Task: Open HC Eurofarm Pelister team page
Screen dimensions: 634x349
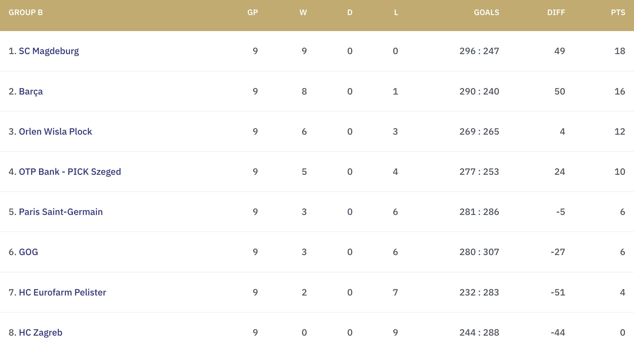Action: [x=62, y=292]
